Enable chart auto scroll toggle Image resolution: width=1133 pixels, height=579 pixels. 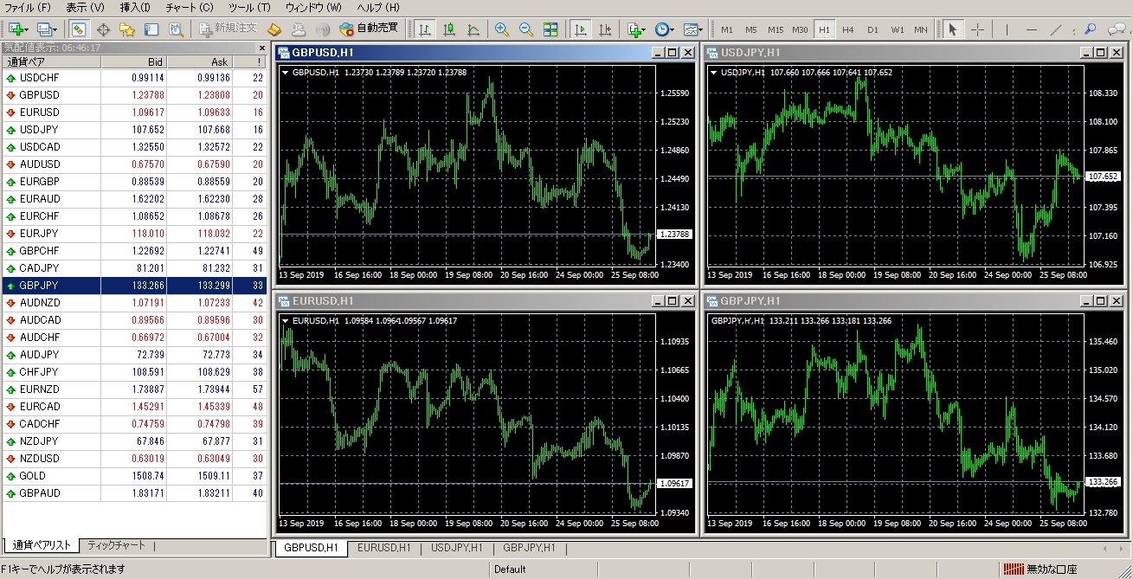[x=581, y=29]
